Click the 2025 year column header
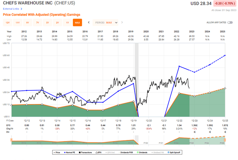Viewport: 238px width, 160px height. [222, 31]
